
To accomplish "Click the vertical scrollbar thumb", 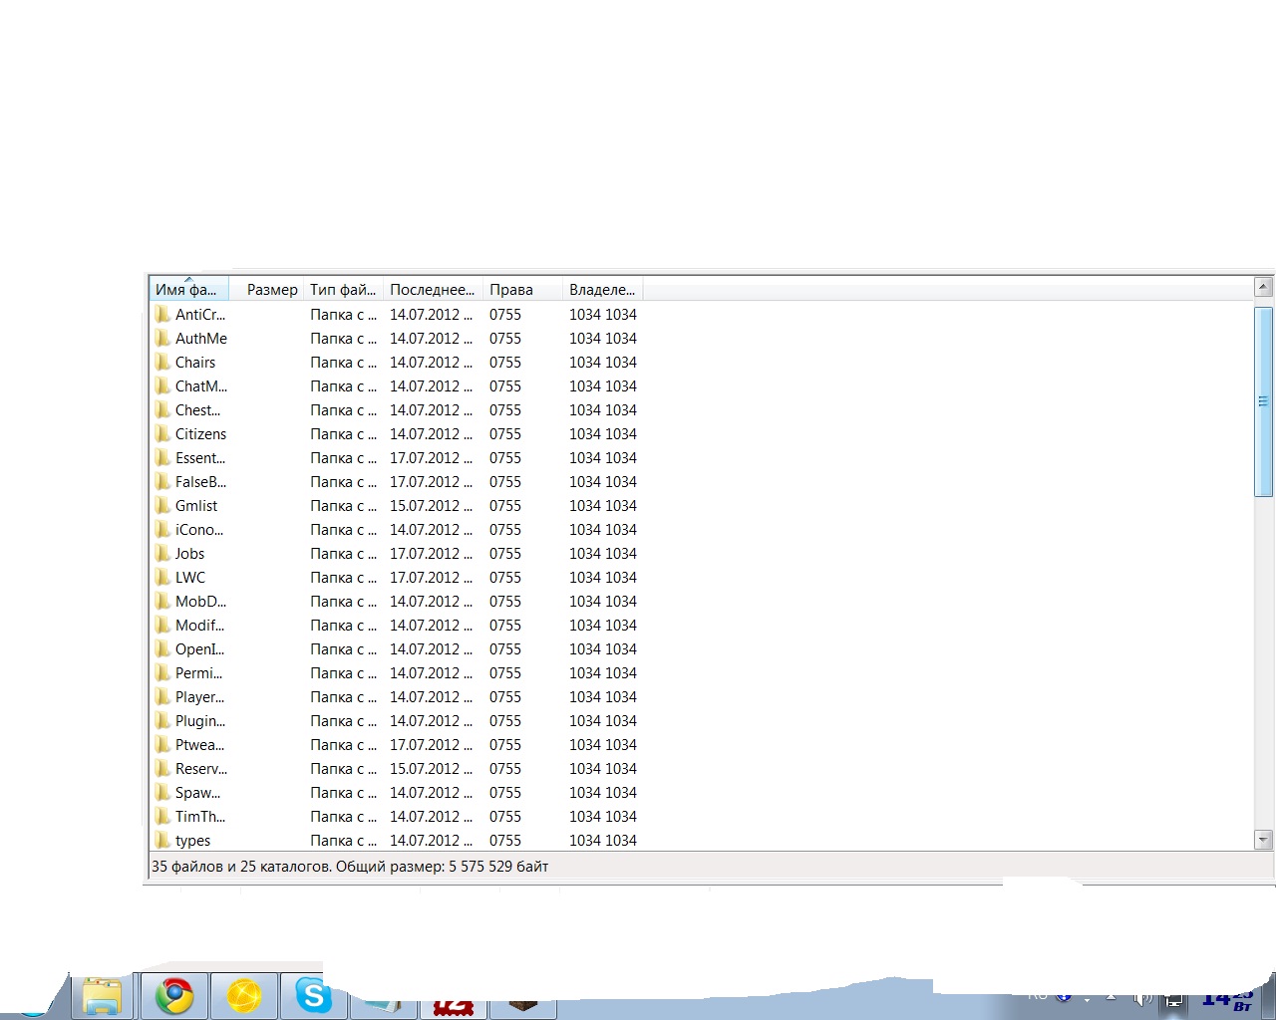I will [1263, 401].
